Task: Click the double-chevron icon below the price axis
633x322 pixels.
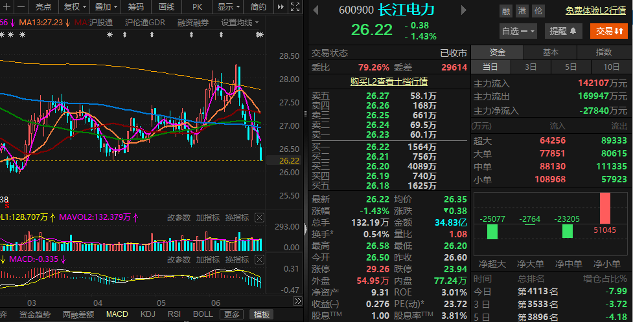Action: point(297,301)
